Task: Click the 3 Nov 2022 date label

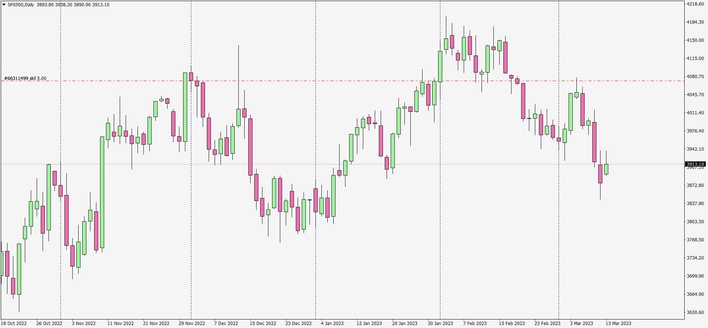Action: click(x=84, y=324)
